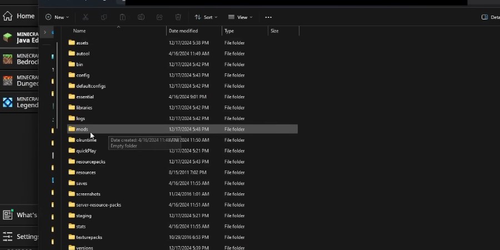
Task: Click the 10/29/2016 6:53 PM date cell
Action: click(x=189, y=237)
